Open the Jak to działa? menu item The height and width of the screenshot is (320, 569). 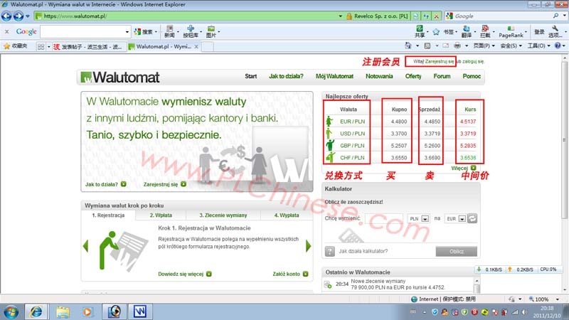point(286,76)
